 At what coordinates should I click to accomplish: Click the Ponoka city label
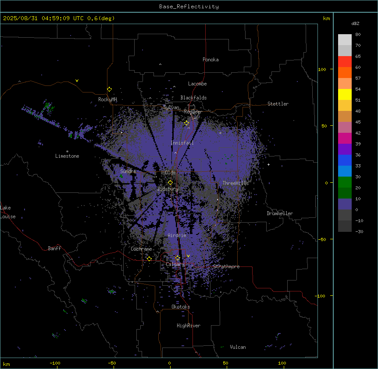[210, 60]
